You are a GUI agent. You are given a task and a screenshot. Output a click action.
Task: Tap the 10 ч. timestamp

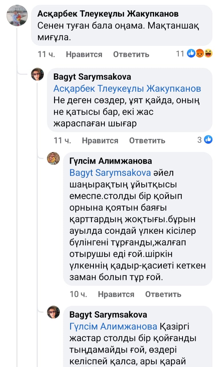coord(78,294)
